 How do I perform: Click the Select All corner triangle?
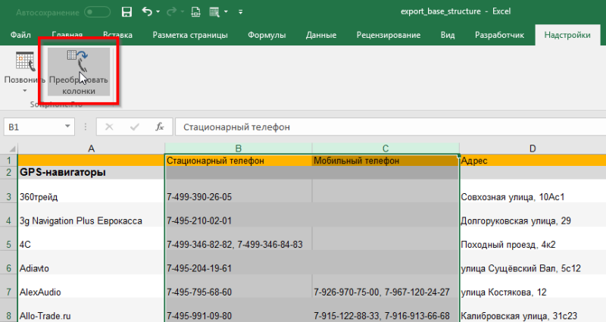(12, 148)
